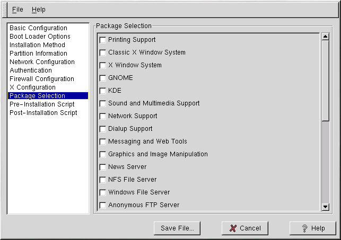Select the X Window System checkbox
The height and width of the screenshot is (240, 341).
[x=103, y=65]
